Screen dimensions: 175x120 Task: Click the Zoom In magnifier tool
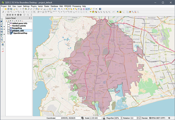pos(29,9)
